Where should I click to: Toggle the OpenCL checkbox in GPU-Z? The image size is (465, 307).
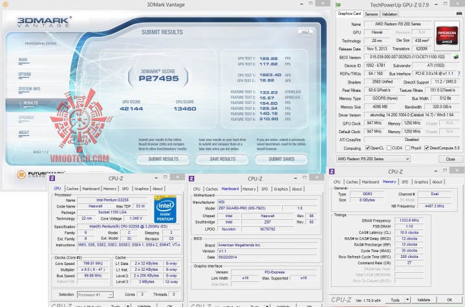(x=368, y=148)
